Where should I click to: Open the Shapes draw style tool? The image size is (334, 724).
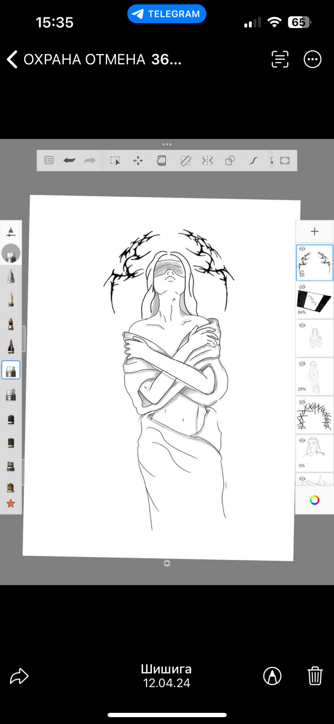click(230, 161)
